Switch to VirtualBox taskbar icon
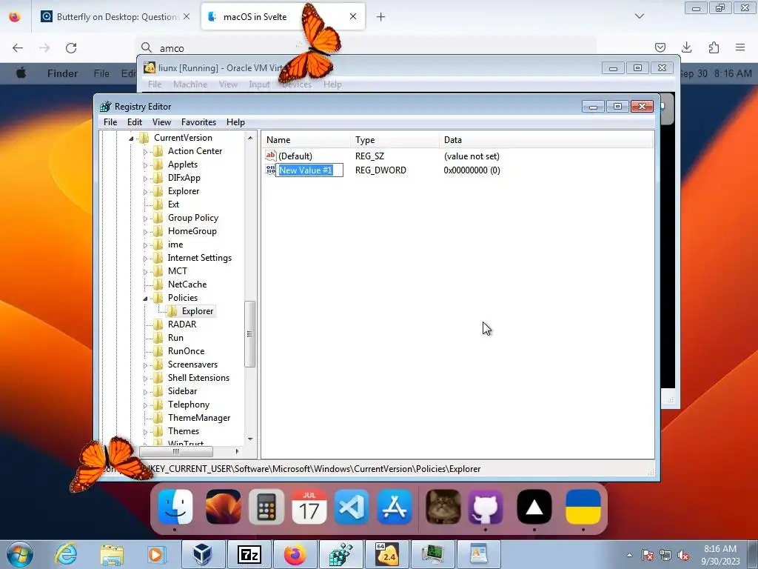Screen dimensions: 758x569 [203, 554]
